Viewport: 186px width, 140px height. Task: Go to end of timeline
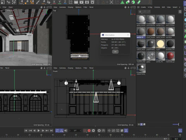click(x=52, y=131)
